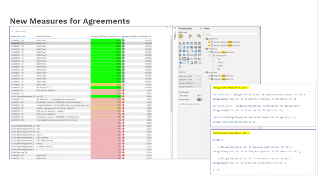Select the Q&A speech bubble visual
Screen dimensions: 318x177
[x=184, y=63]
